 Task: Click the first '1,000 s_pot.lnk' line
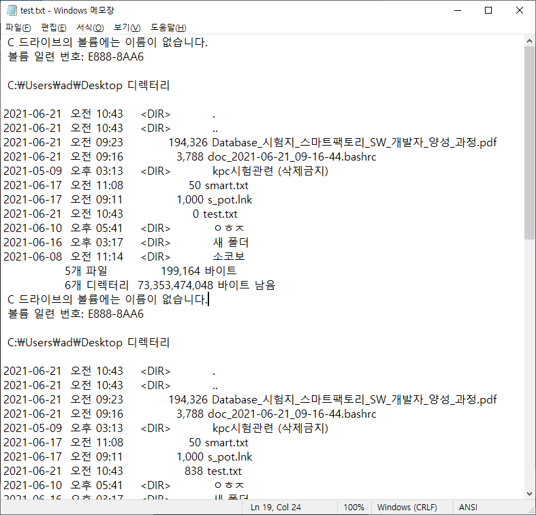(x=128, y=200)
